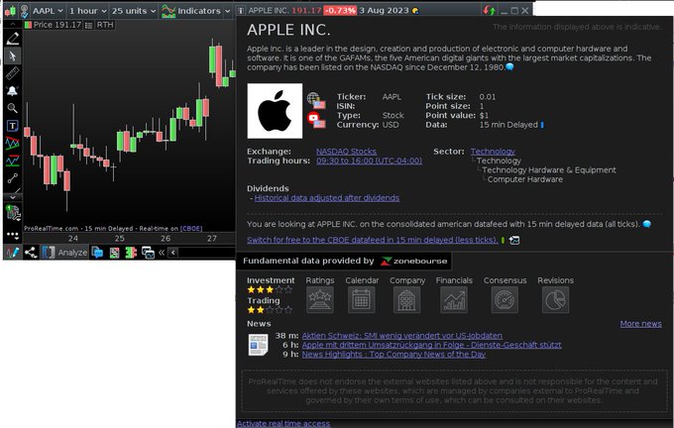The width and height of the screenshot is (674, 428).
Task: Click the blue info marker next to 15 min Delayed
Action: tap(542, 125)
